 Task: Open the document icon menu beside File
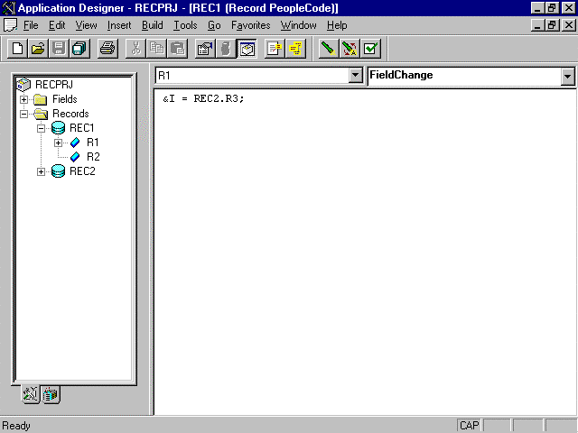click(x=10, y=25)
